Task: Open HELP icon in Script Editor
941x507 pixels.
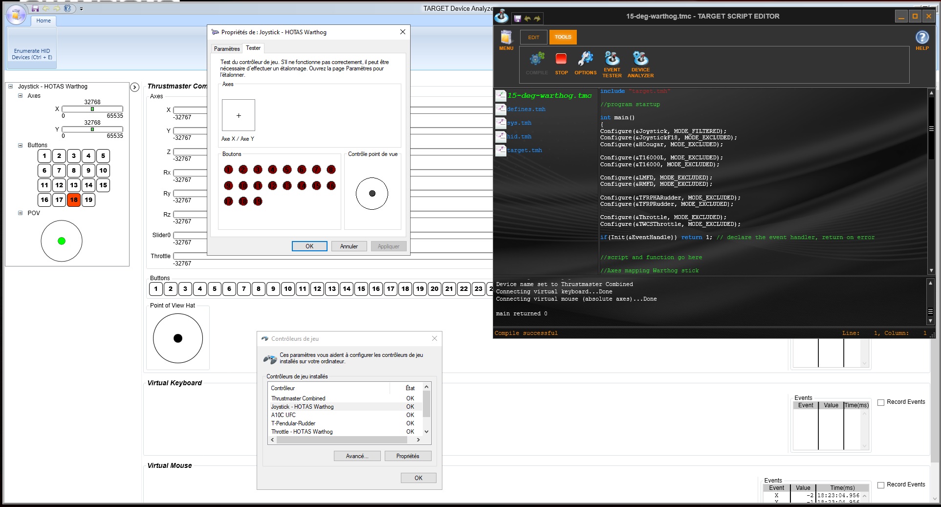Action: point(922,40)
